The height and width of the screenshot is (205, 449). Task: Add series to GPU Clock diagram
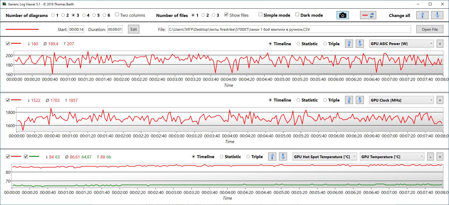[440, 100]
